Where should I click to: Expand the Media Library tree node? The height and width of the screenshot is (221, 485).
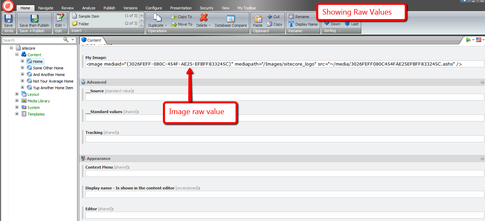[17, 101]
